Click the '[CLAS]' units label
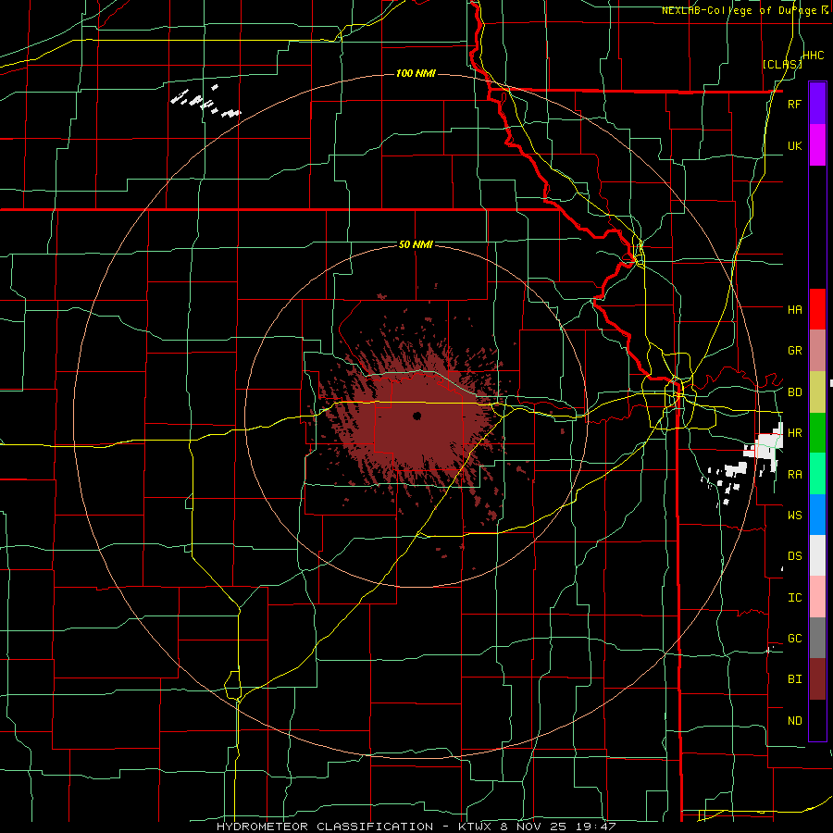Image resolution: width=833 pixels, height=833 pixels. (782, 65)
